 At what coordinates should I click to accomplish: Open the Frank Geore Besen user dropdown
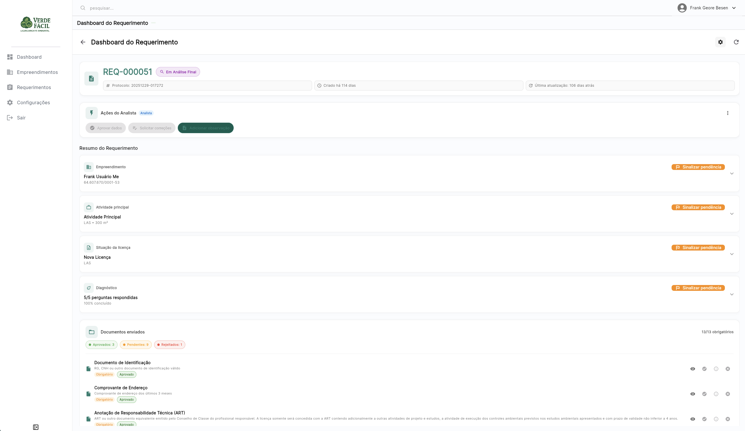(706, 8)
